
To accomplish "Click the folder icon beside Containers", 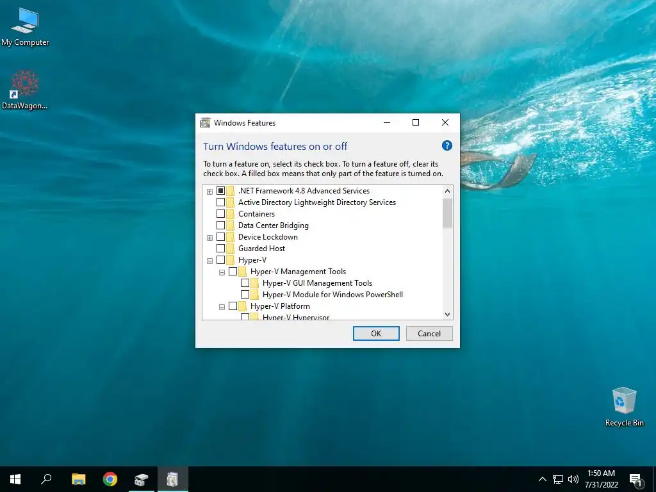I will (x=230, y=214).
